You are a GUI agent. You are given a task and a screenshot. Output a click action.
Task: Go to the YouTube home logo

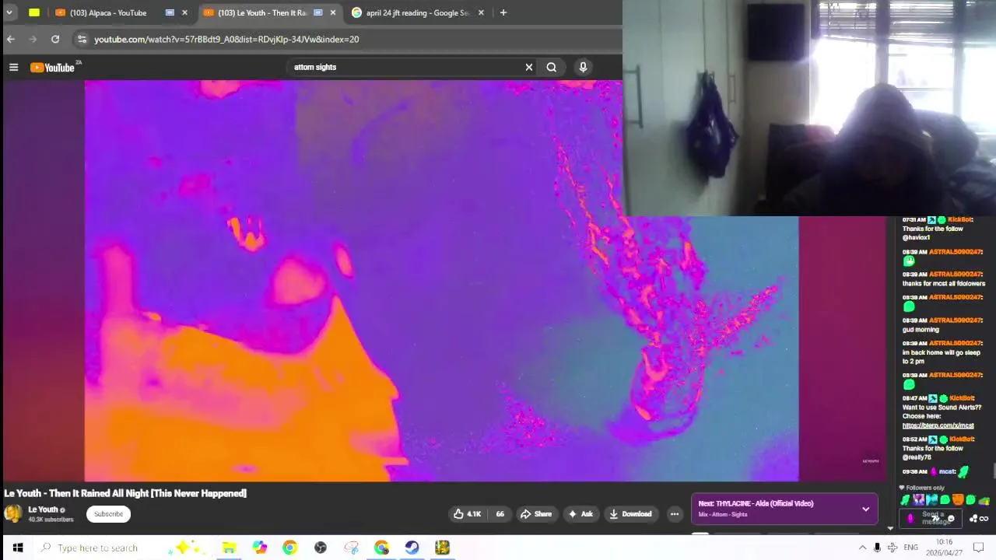[x=52, y=68]
